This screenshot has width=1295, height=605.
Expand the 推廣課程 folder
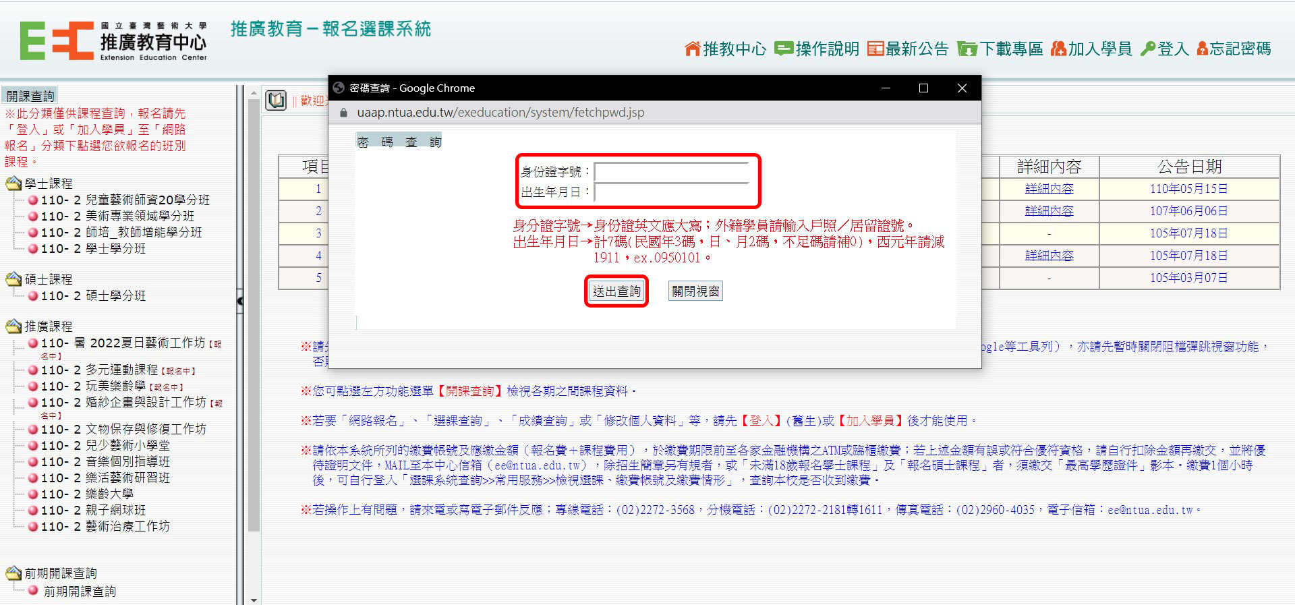click(14, 326)
